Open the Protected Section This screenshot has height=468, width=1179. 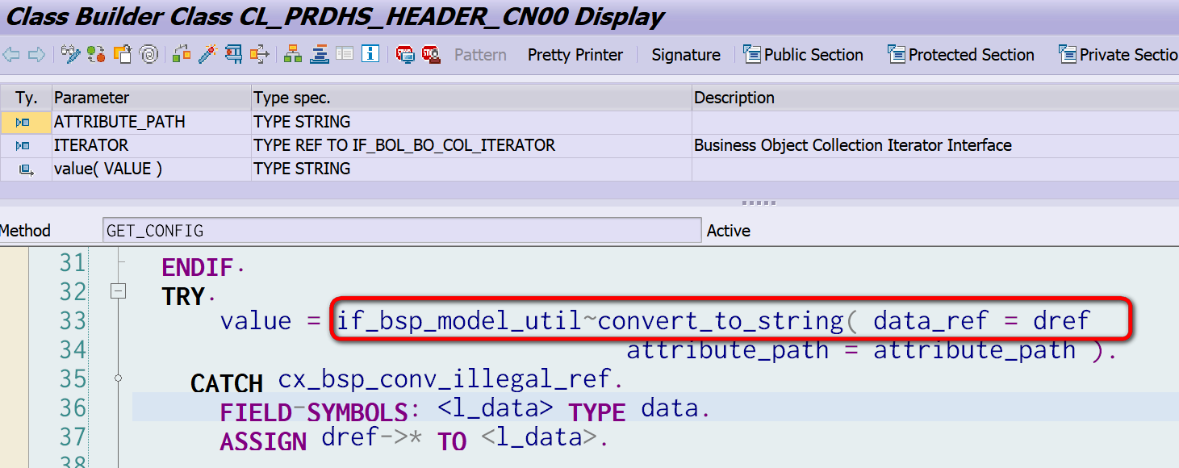click(x=961, y=55)
